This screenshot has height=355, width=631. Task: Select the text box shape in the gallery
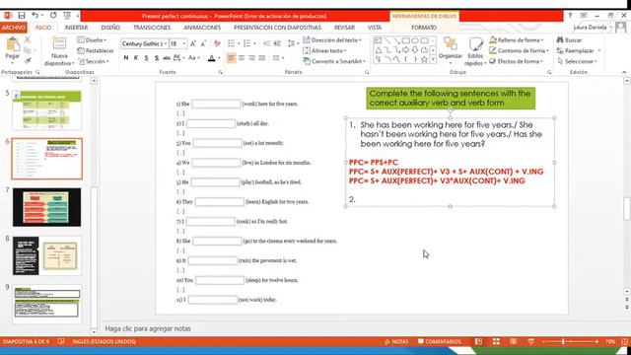coord(378,40)
